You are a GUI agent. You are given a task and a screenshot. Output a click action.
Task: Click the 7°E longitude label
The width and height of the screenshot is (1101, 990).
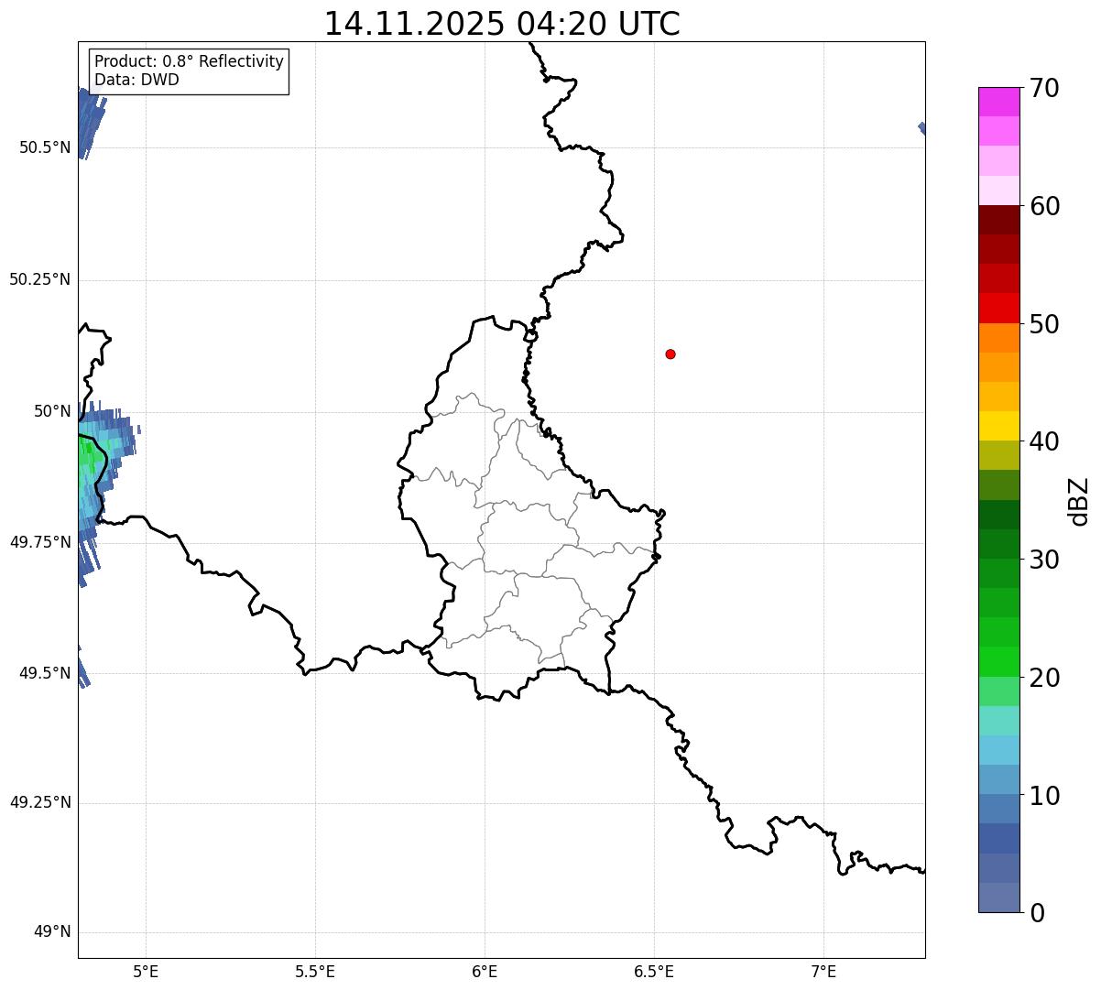[x=823, y=971]
